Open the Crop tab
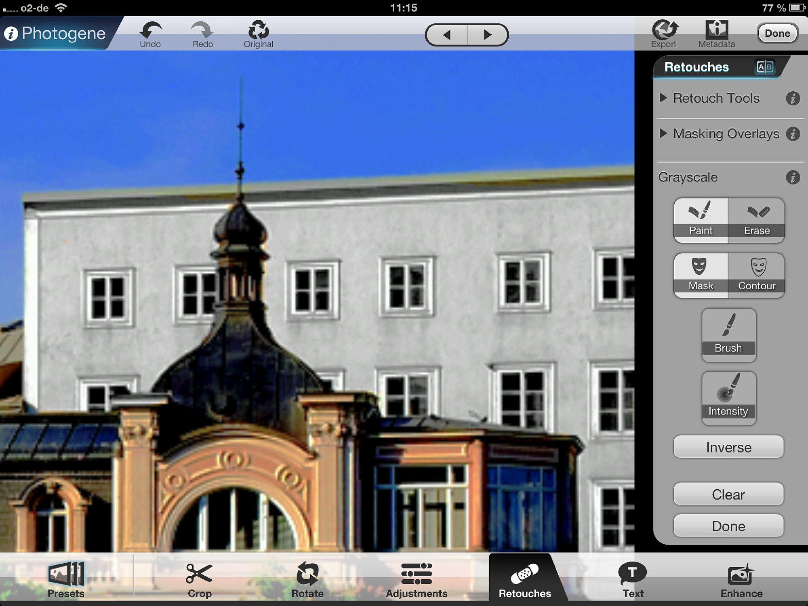Image resolution: width=808 pixels, height=606 pixels. (x=199, y=579)
